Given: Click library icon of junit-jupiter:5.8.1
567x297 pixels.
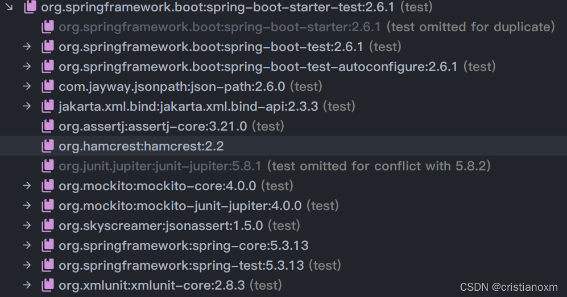Looking at the screenshot, I should [48, 166].
